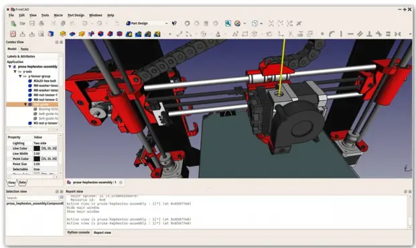Click the equality constraint icon
Viewport: 416px width, 248px height.
(x=388, y=34)
